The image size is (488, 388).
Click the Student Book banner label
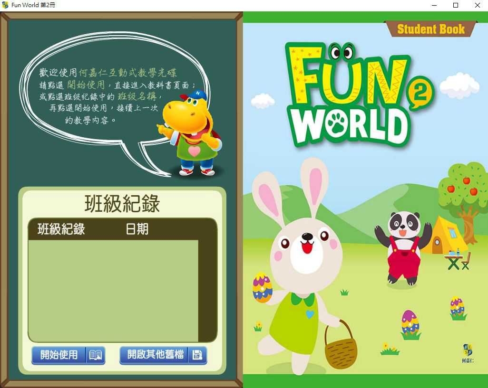431,29
